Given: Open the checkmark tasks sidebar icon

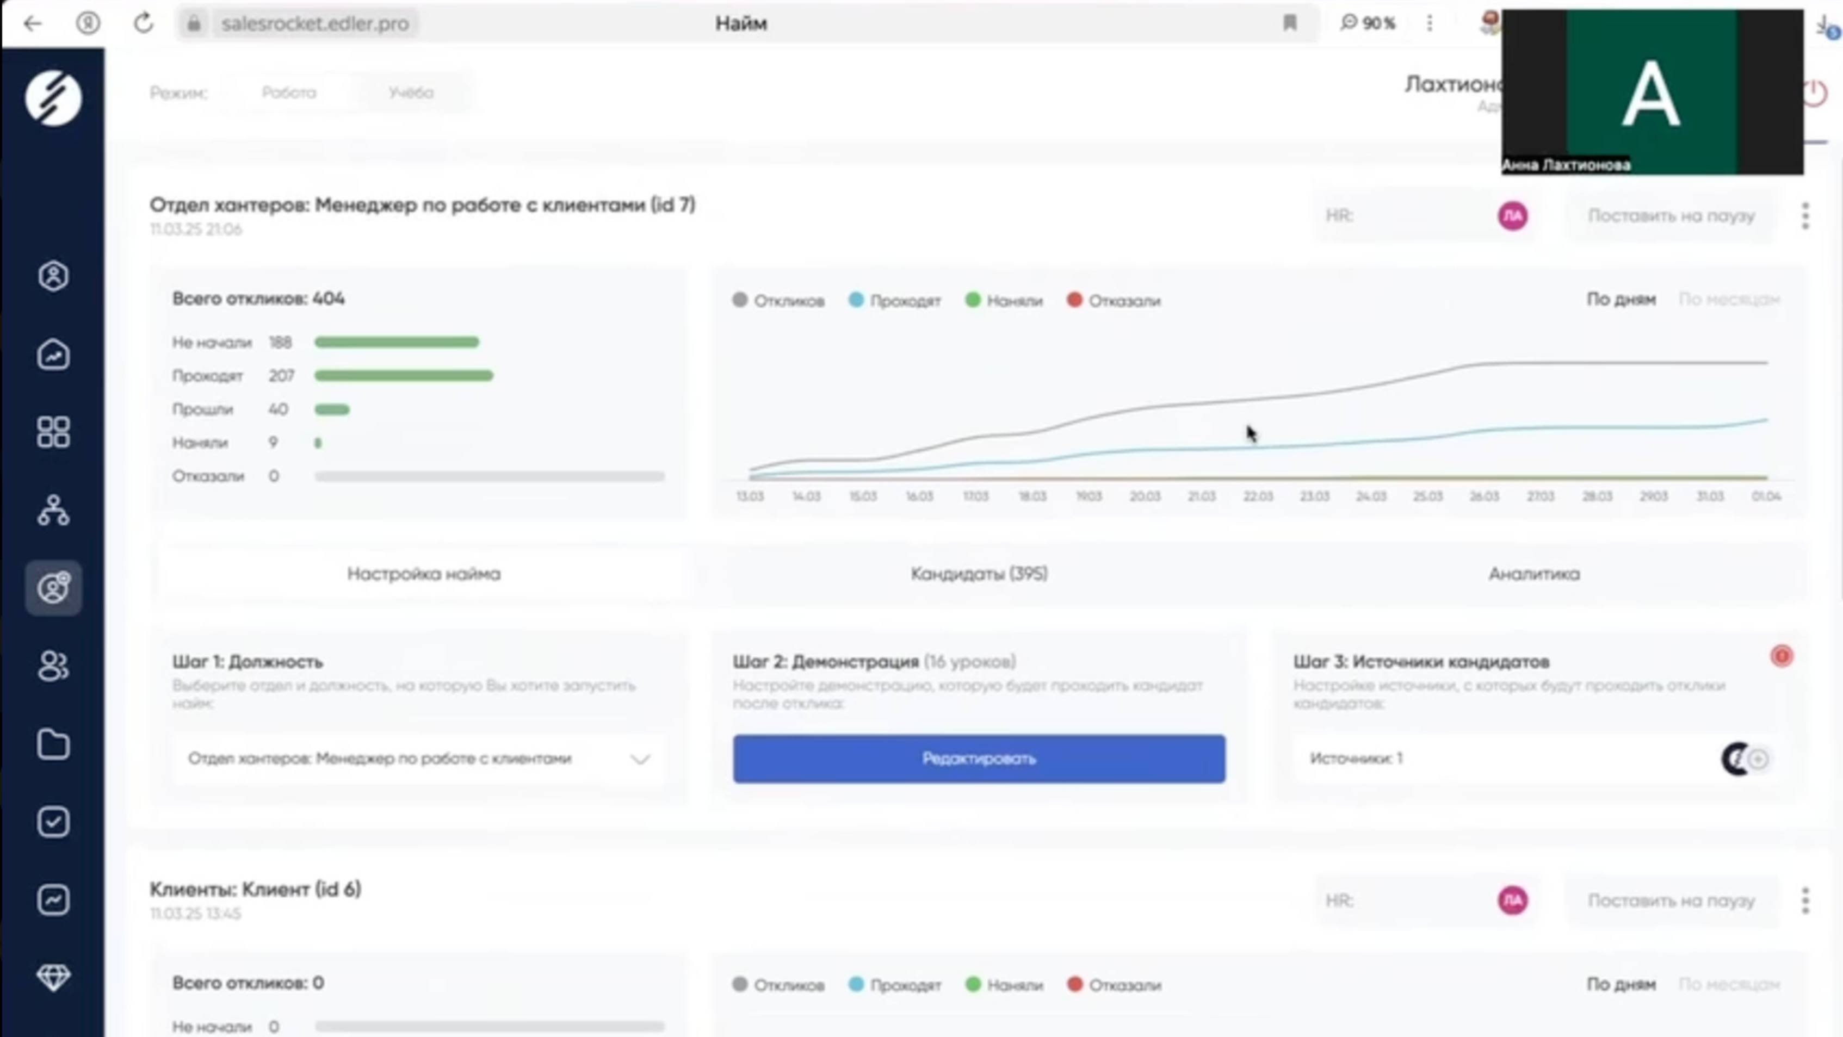Looking at the screenshot, I should click(53, 822).
